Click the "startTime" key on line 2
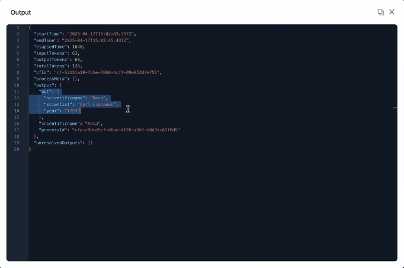This screenshot has height=268, width=404. pyautogui.click(x=47, y=34)
